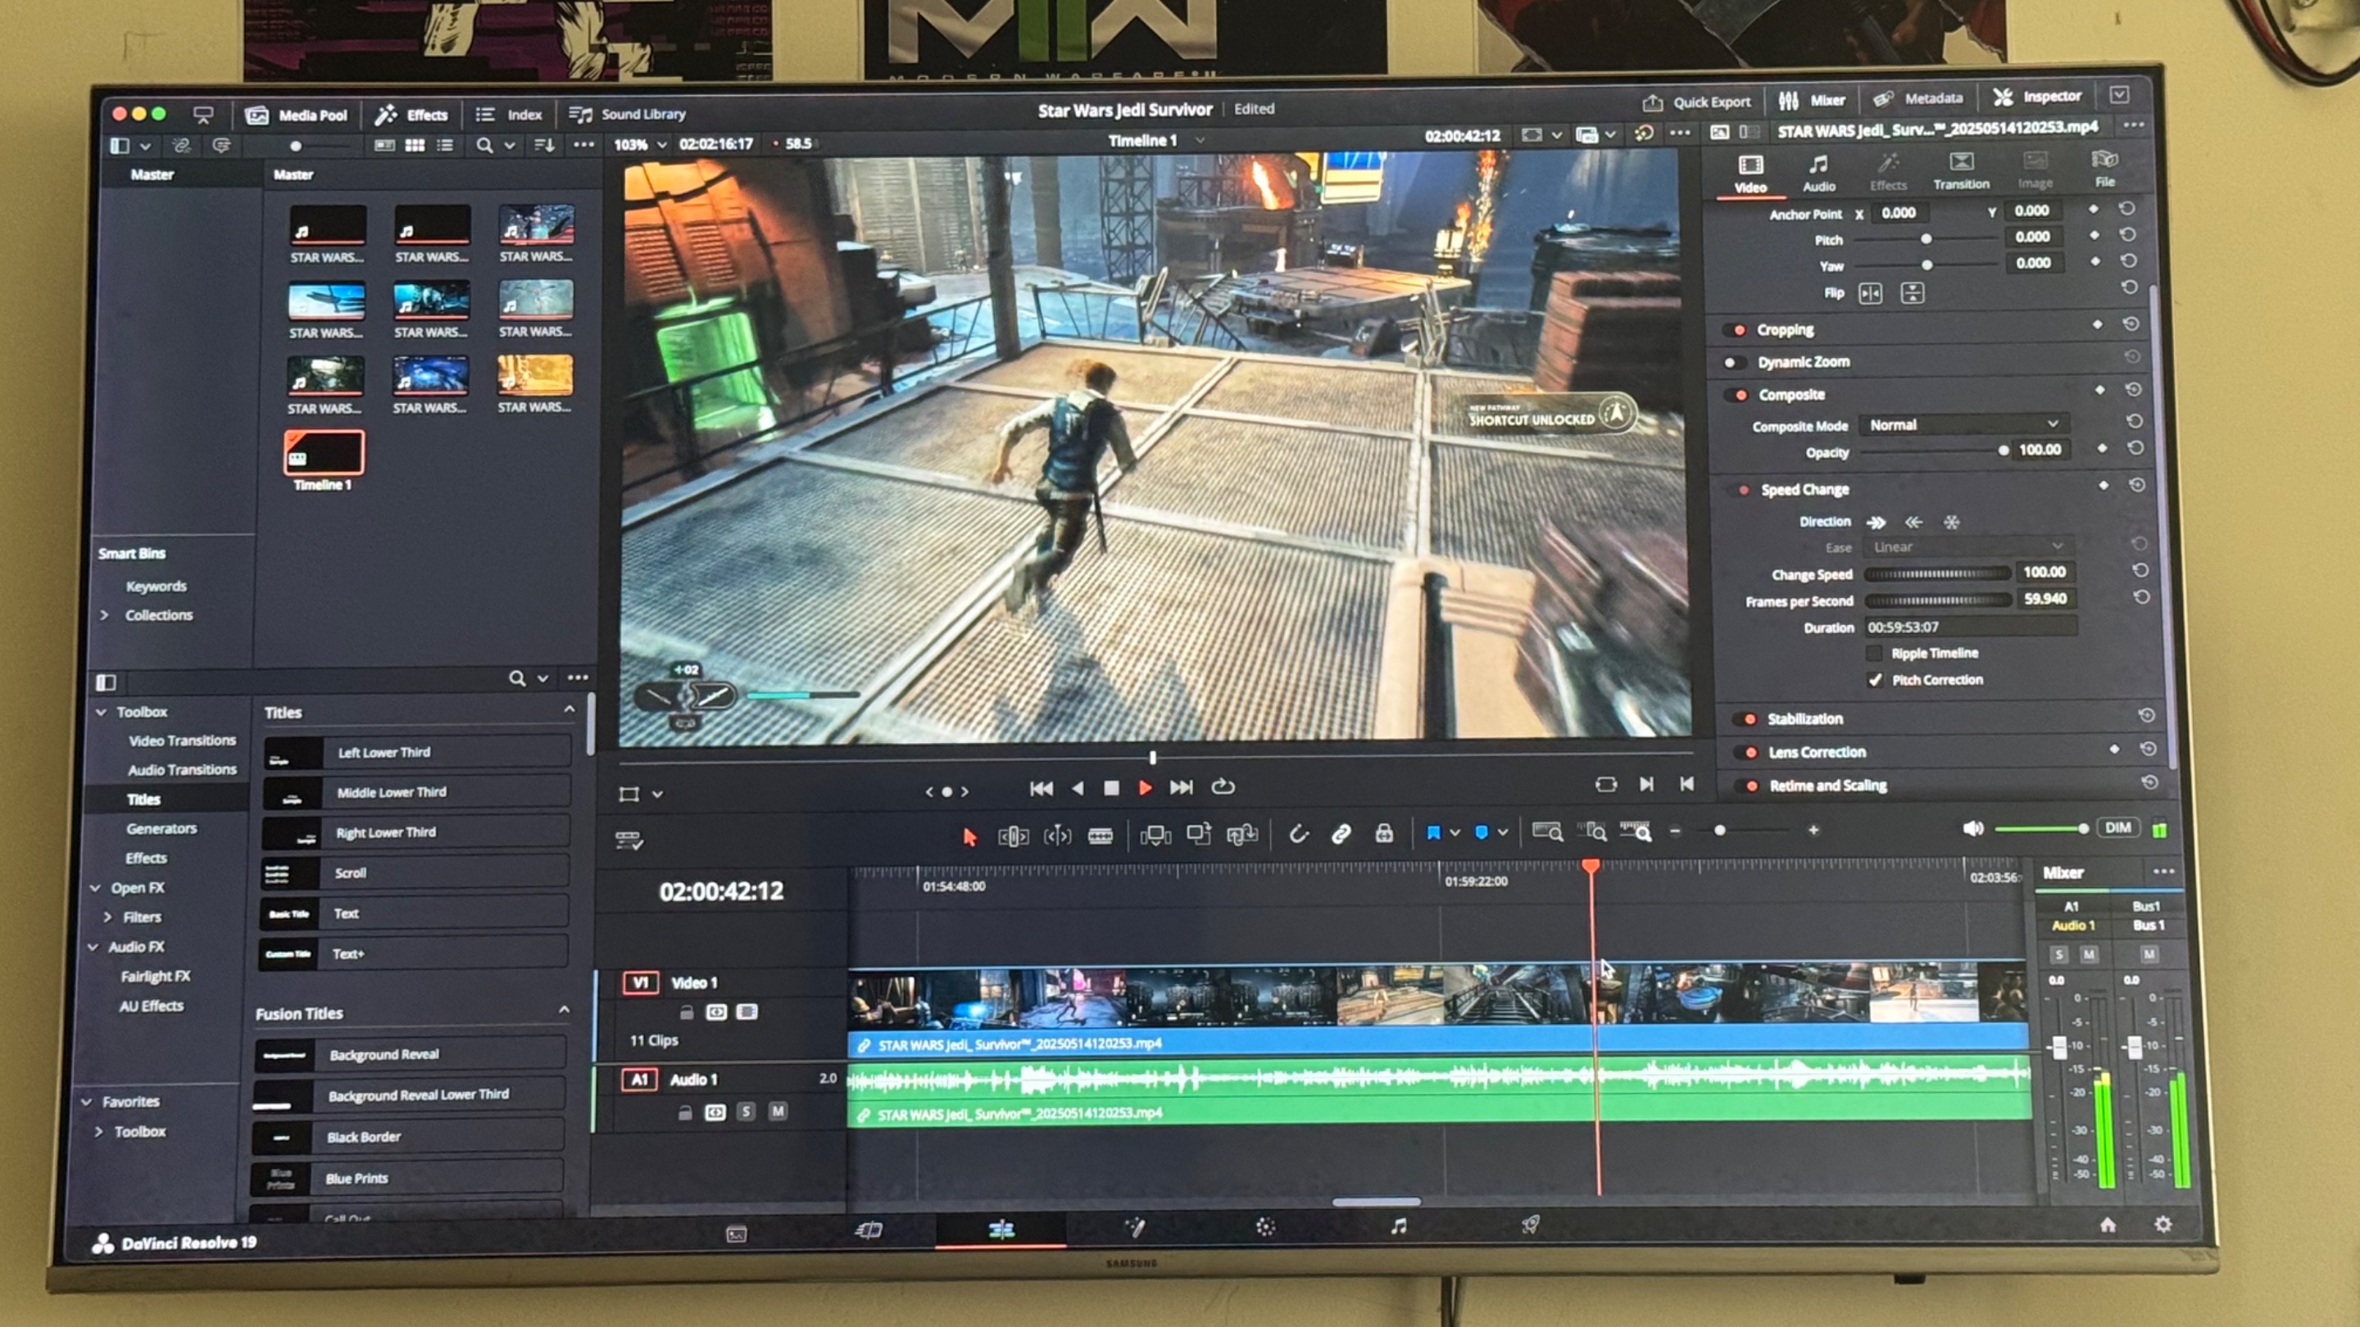Open the Sound Library

point(628,114)
